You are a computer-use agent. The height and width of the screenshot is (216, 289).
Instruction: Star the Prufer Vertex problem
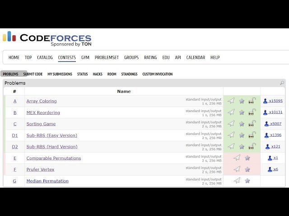(247, 169)
